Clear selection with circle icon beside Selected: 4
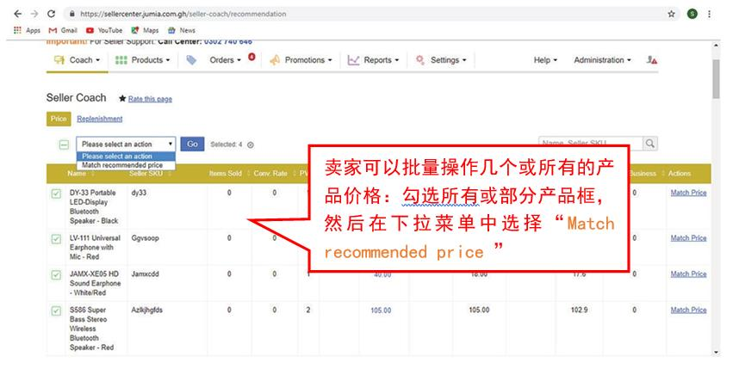This screenshot has height=369, width=733. 251,145
